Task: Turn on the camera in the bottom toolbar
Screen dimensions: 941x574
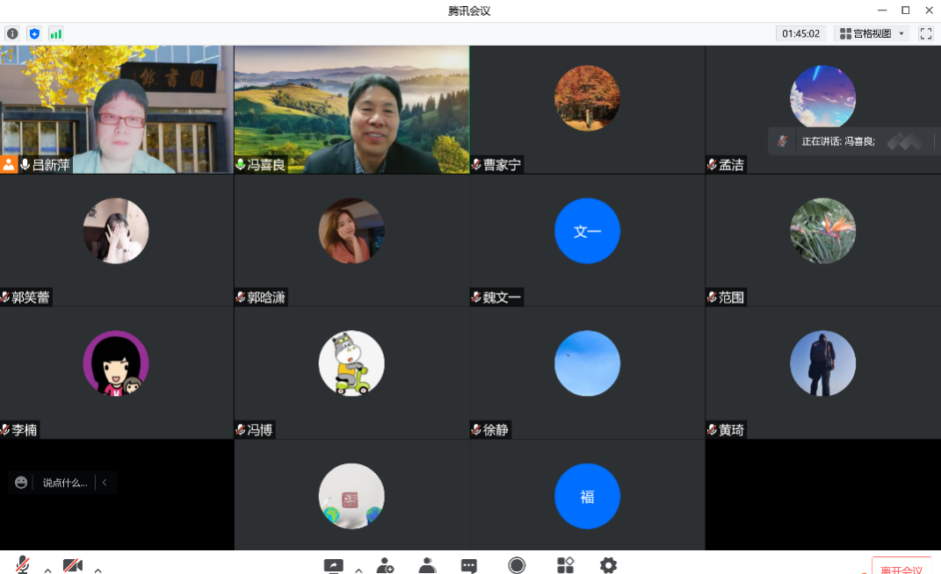Action: (x=73, y=566)
